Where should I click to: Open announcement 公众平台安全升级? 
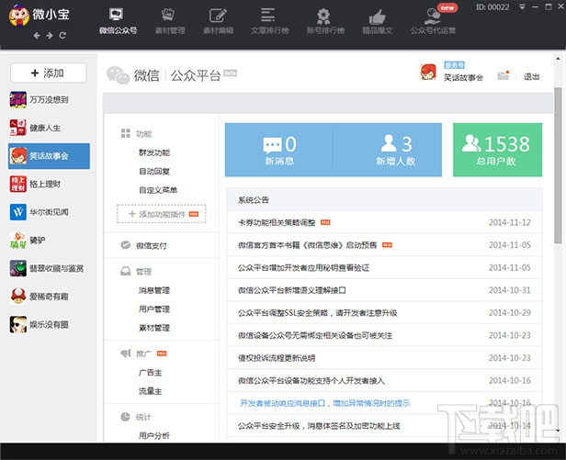[x=319, y=426]
